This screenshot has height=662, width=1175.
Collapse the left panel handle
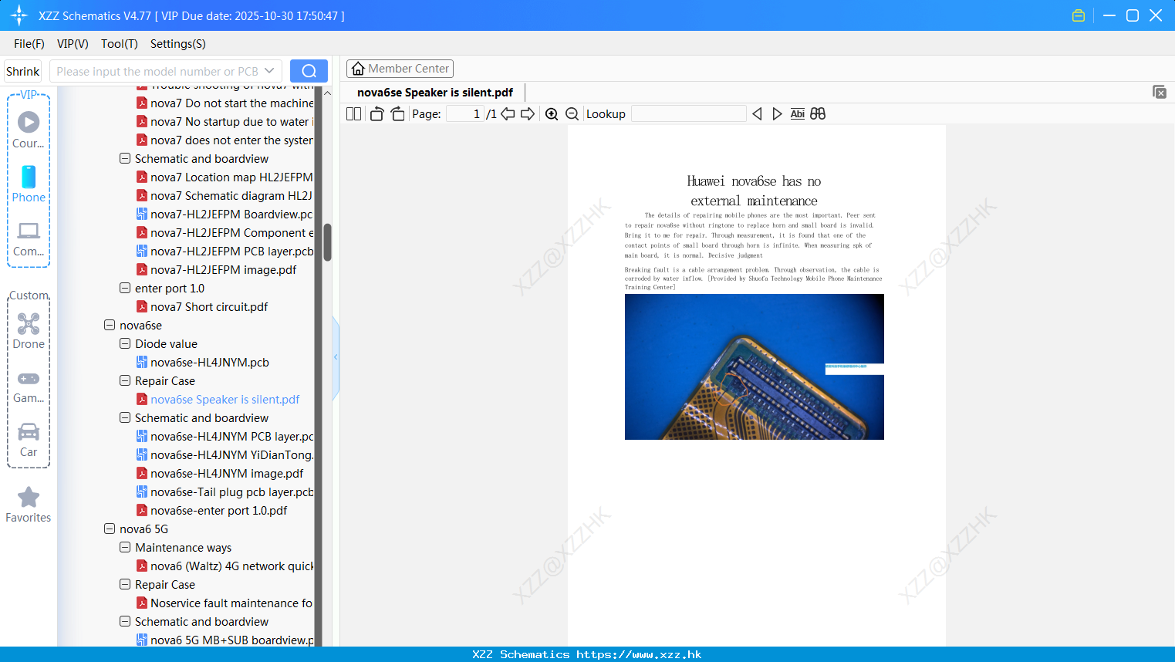point(336,357)
